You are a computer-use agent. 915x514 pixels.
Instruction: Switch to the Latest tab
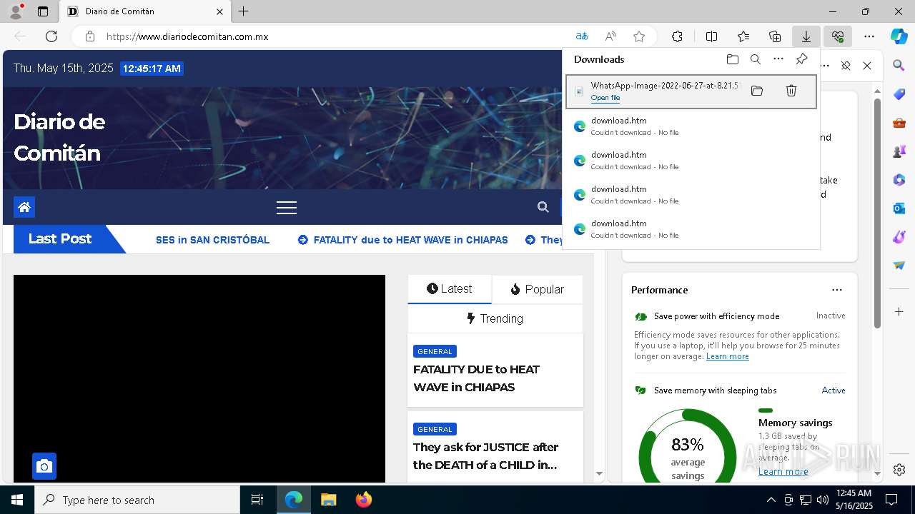[450, 289]
